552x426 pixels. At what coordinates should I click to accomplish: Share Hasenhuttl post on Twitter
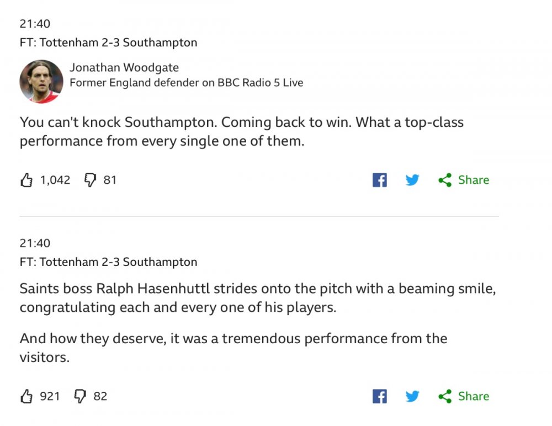tap(412, 396)
